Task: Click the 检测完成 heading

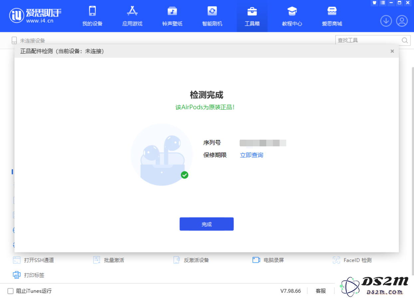Action: click(x=207, y=95)
